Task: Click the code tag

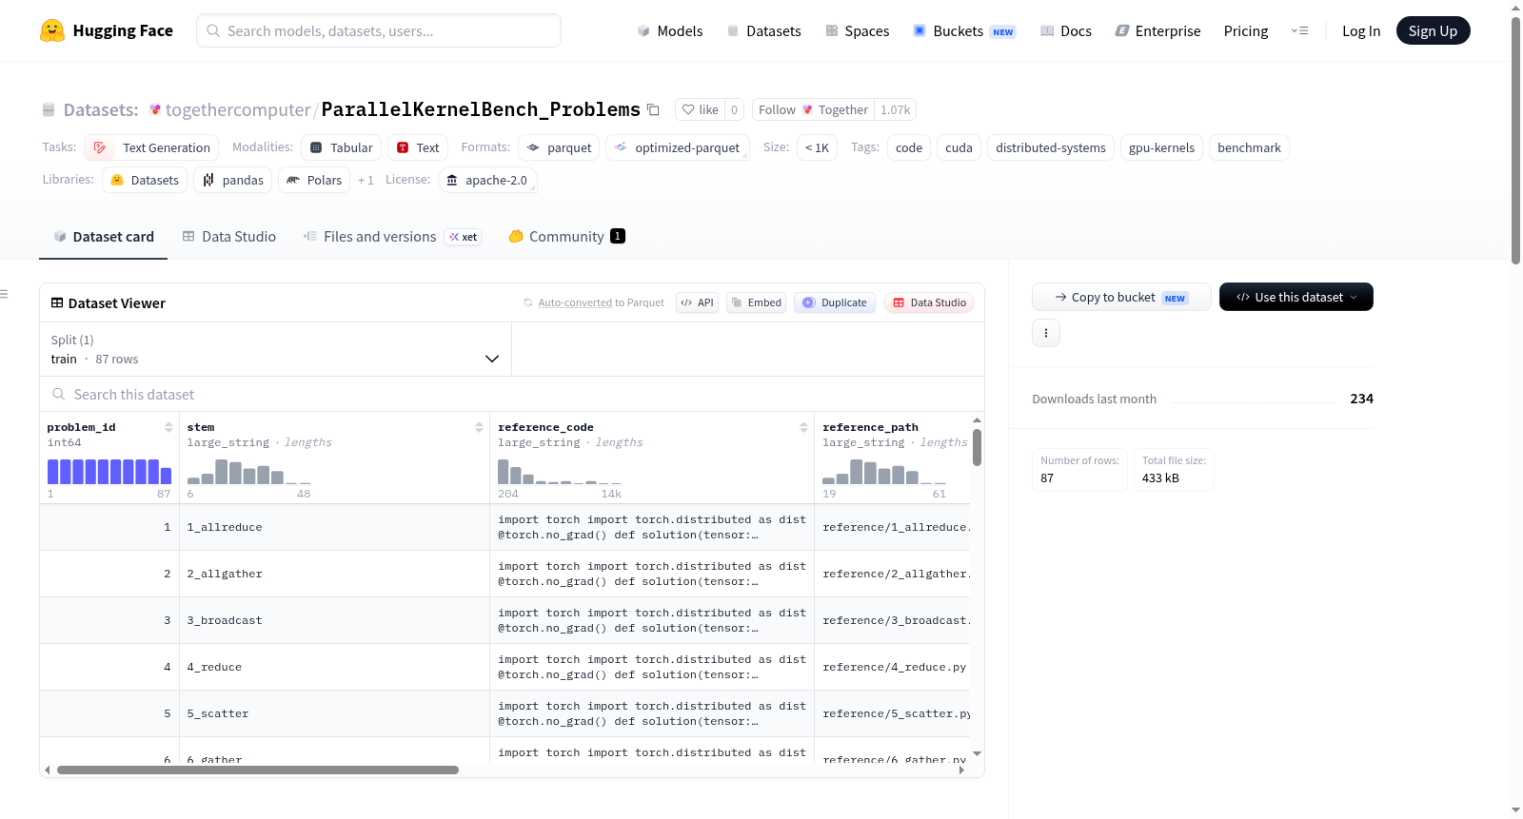Action: tap(909, 147)
